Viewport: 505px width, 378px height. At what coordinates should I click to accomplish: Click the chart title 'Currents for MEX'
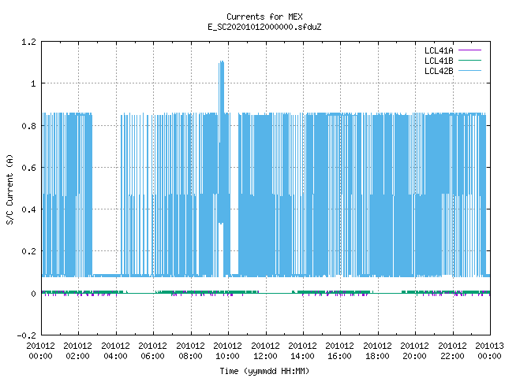click(264, 17)
